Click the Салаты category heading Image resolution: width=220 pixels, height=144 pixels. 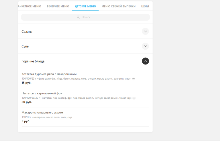27,32
